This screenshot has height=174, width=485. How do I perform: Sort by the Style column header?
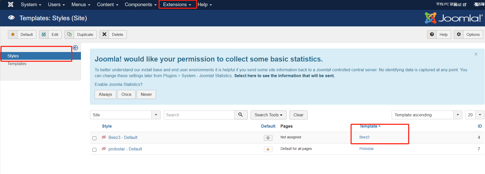(x=107, y=126)
